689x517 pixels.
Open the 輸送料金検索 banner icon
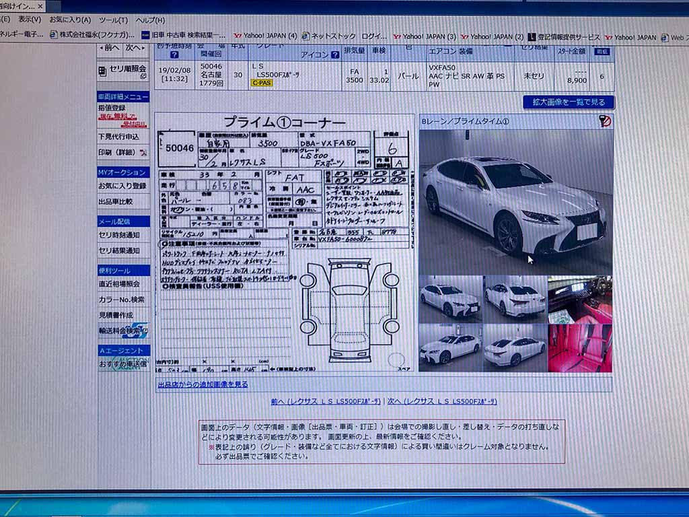click(x=136, y=331)
